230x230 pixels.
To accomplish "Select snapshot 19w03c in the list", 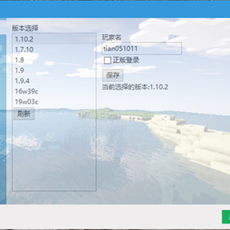I will pos(54,102).
